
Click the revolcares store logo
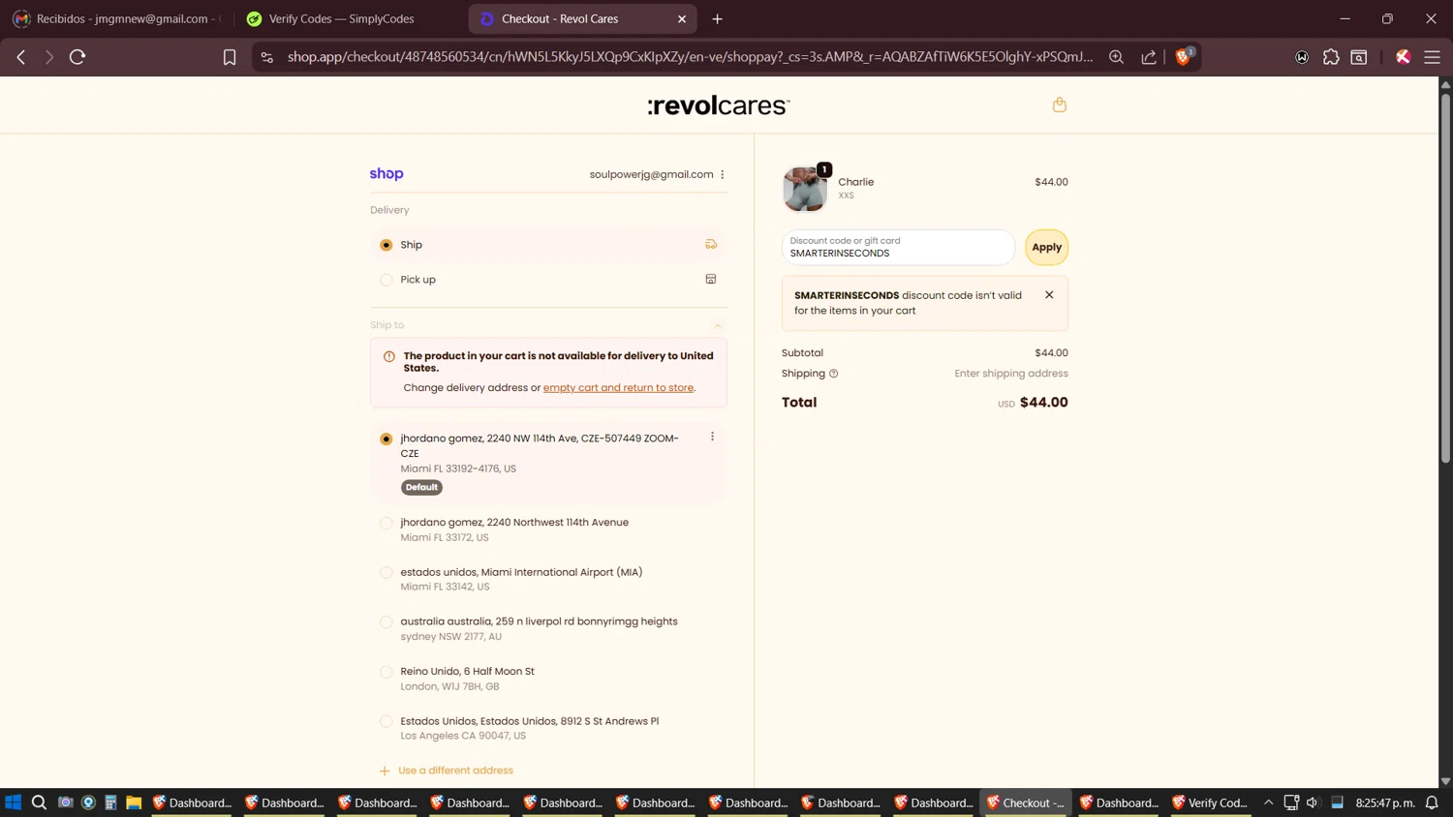(x=719, y=106)
